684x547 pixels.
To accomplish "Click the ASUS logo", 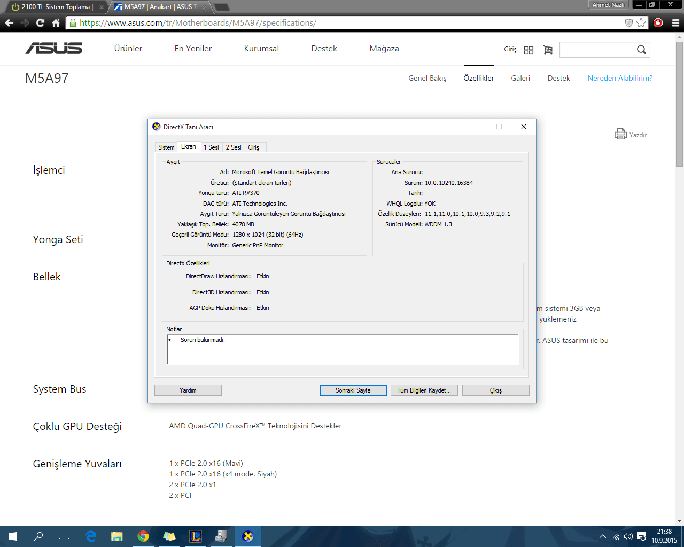I will tap(54, 49).
